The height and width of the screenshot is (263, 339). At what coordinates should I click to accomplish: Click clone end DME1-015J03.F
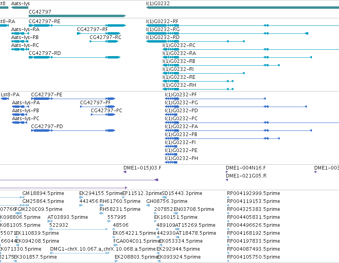pos(142,168)
